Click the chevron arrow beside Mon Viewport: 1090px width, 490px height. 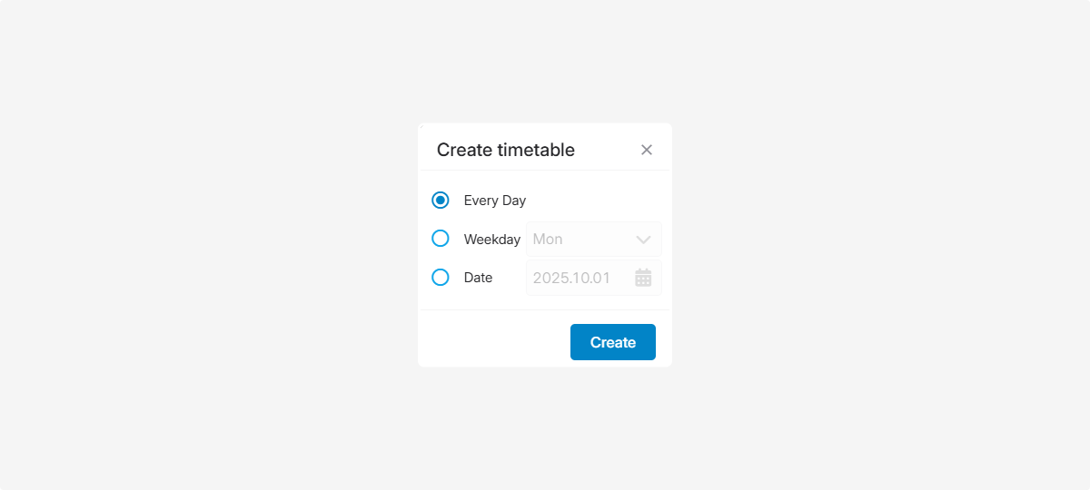click(x=643, y=240)
